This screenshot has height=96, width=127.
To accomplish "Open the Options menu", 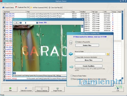I will pyautogui.click(x=10, y=4).
